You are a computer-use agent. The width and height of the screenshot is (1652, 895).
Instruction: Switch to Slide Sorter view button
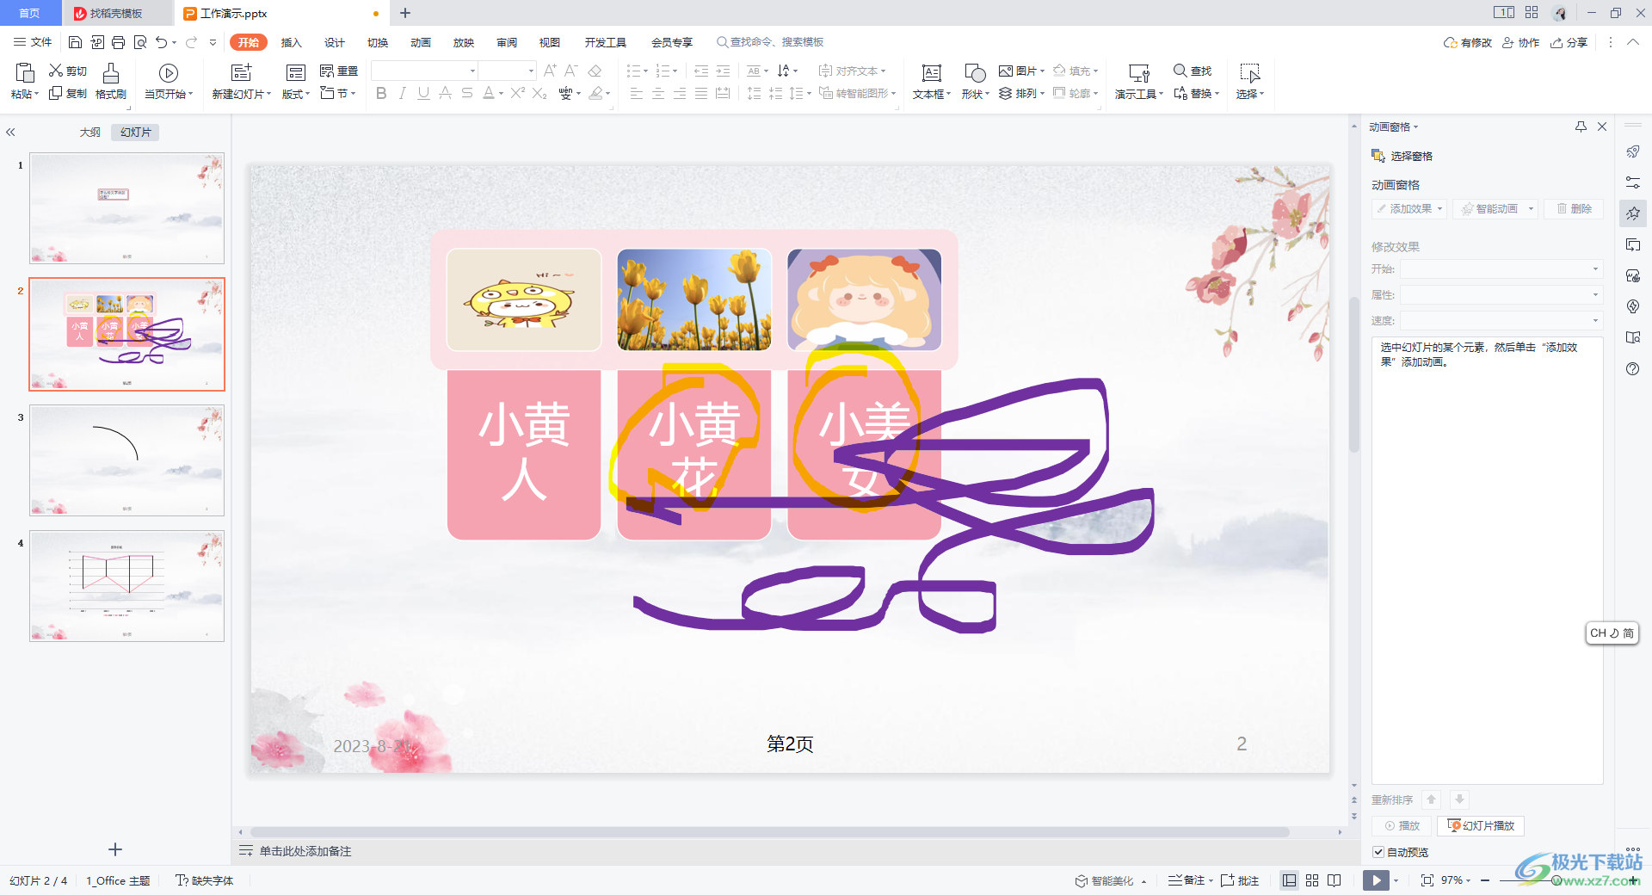point(1312,880)
